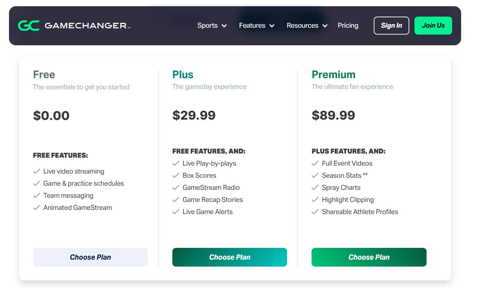
Task: Click the checkmark beside Spray Charts
Action: 315,187
